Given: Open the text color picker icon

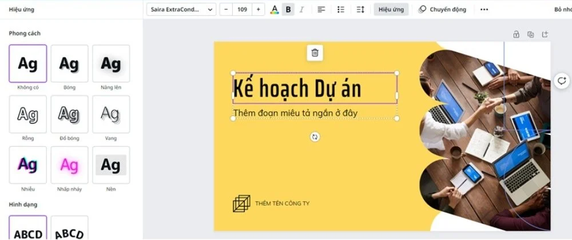Looking at the screenshot, I should click(275, 10).
